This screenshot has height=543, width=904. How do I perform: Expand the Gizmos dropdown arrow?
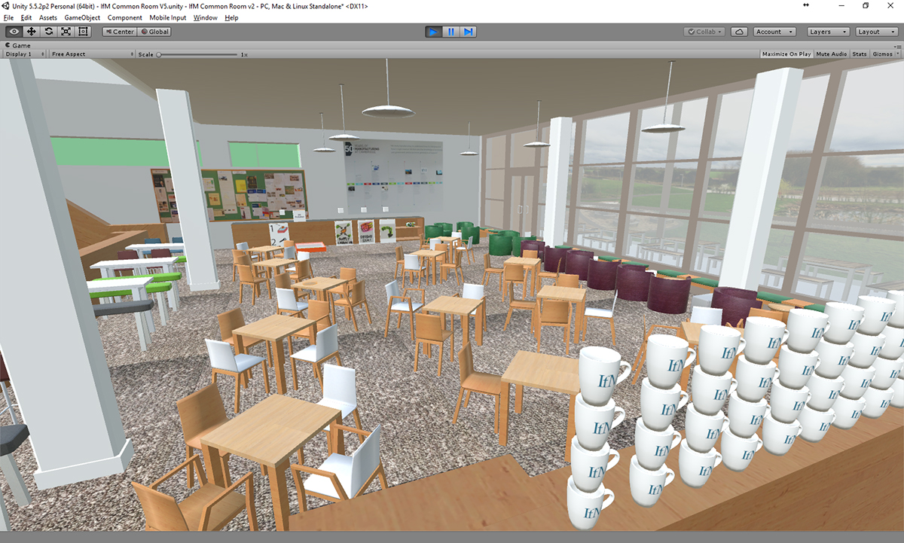[x=896, y=54]
